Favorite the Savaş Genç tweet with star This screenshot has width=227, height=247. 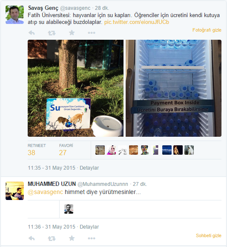coord(72,32)
